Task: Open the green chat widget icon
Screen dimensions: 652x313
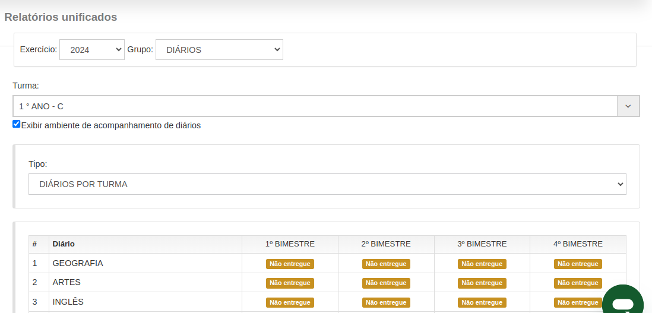Action: (622, 299)
